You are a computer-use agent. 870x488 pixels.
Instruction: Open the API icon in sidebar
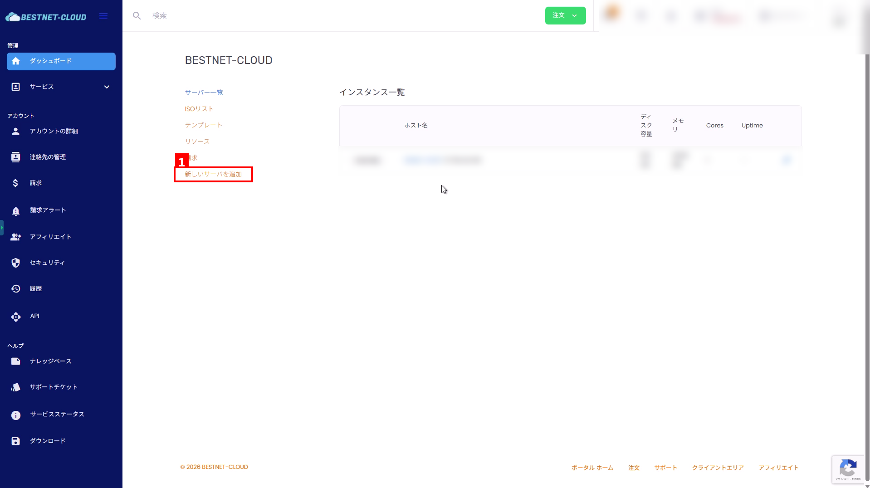(x=16, y=317)
